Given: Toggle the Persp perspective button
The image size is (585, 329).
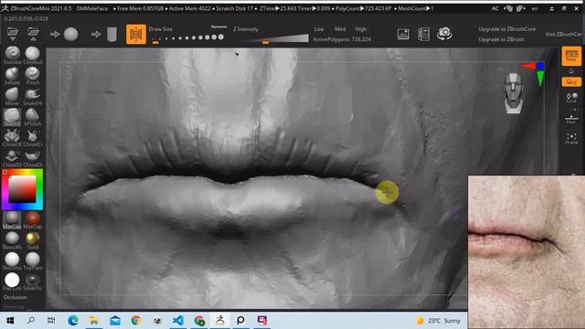Looking at the screenshot, I should [571, 56].
